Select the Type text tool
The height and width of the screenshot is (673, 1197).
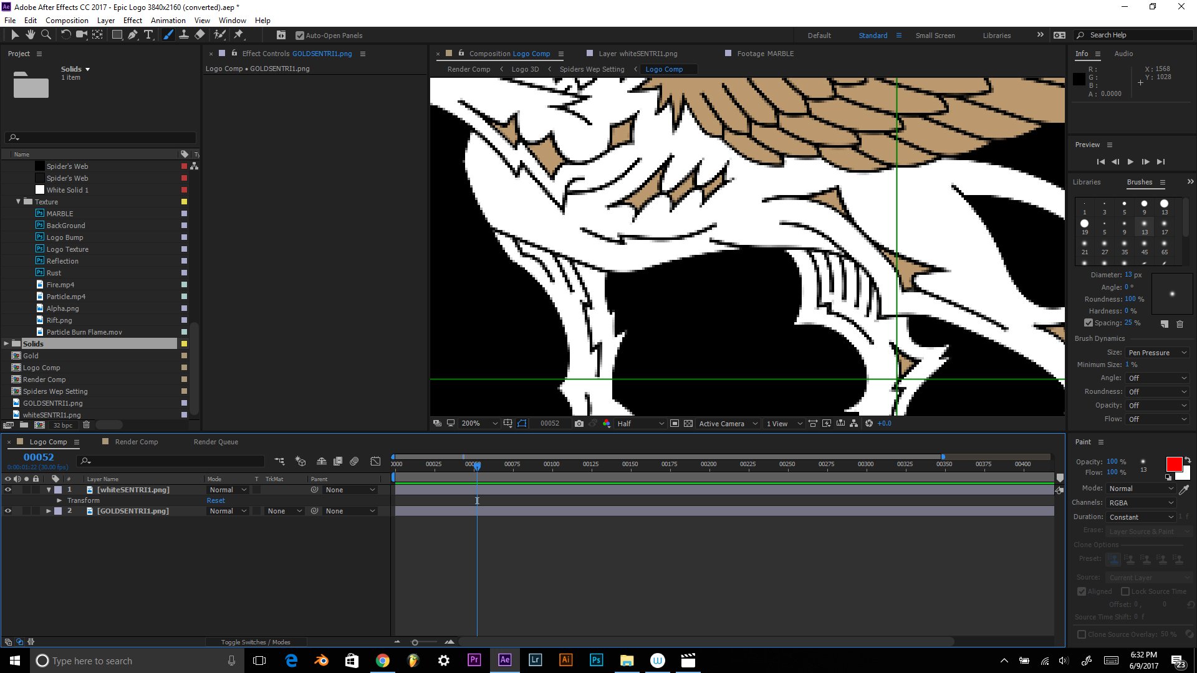point(148,35)
